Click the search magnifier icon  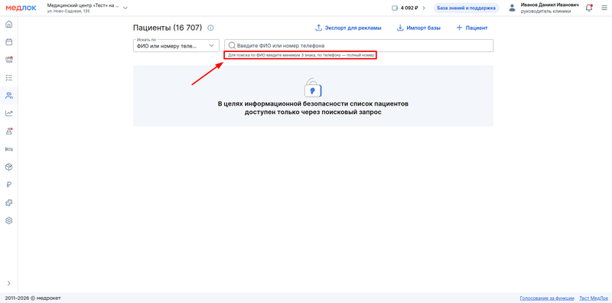pos(232,46)
